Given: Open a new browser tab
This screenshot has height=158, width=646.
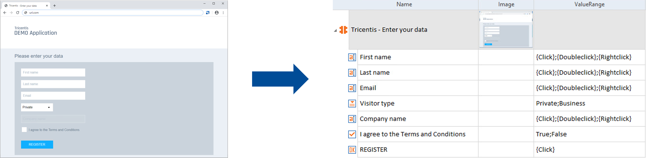Looking at the screenshot, I should coord(55,6).
